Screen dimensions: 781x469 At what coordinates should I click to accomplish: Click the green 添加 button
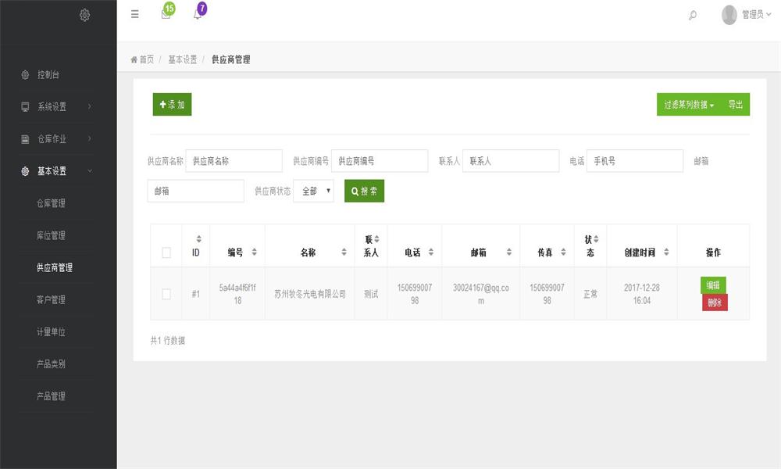coord(172,105)
